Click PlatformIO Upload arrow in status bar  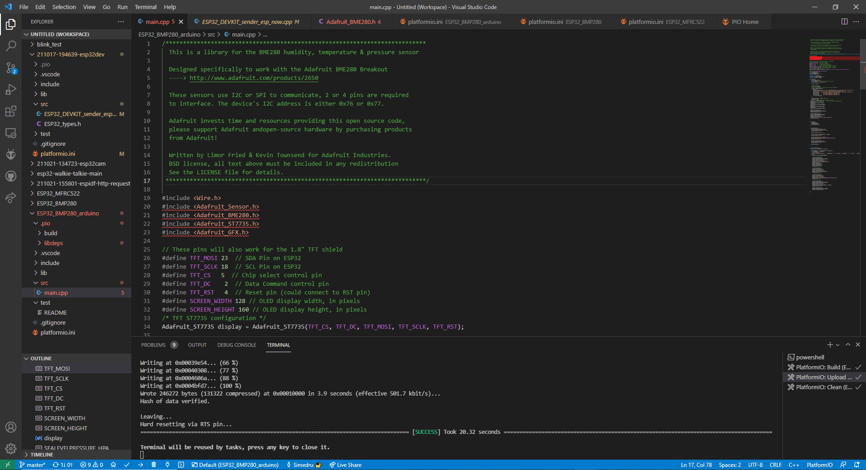point(140,465)
